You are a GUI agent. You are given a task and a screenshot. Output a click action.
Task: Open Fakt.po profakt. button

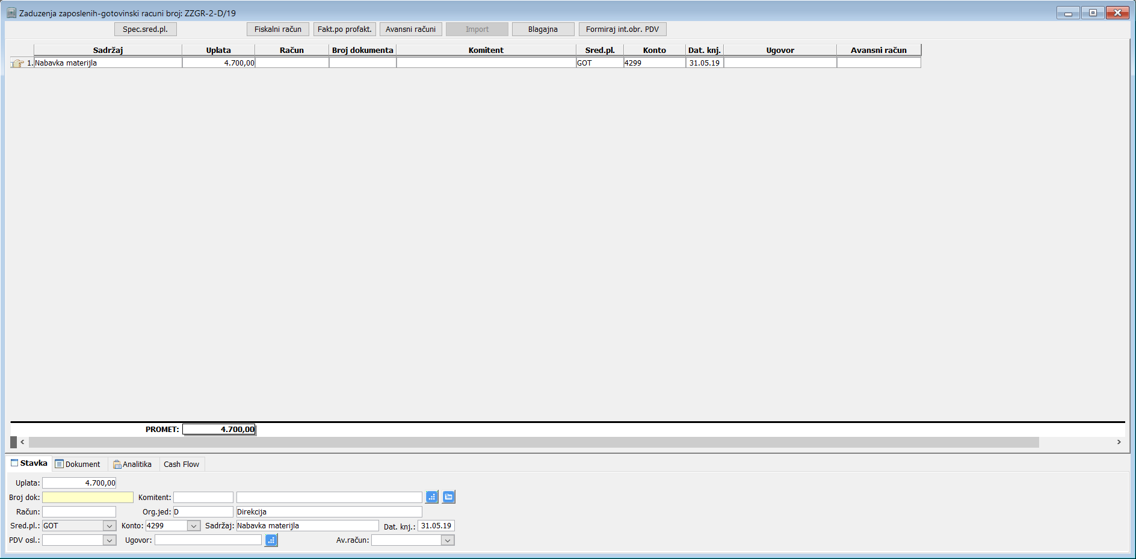point(345,29)
